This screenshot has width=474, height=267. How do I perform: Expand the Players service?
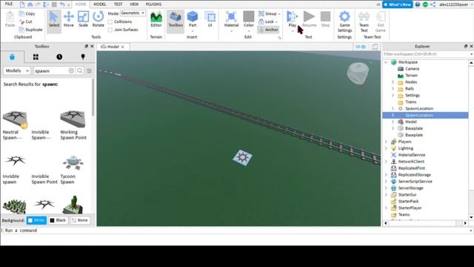point(386,142)
